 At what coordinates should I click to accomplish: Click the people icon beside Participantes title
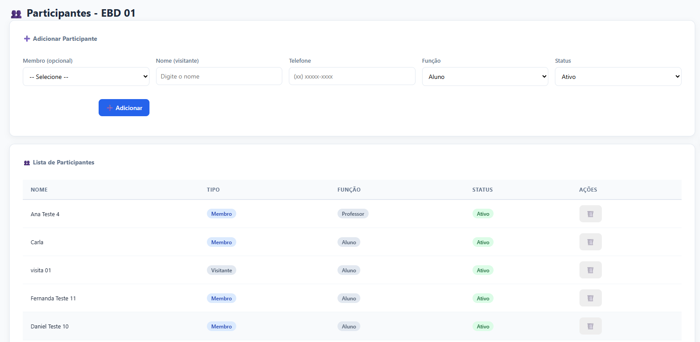click(16, 14)
